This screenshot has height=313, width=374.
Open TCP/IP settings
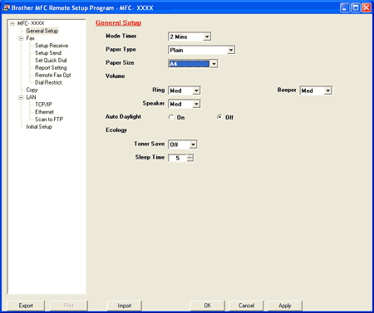(43, 105)
